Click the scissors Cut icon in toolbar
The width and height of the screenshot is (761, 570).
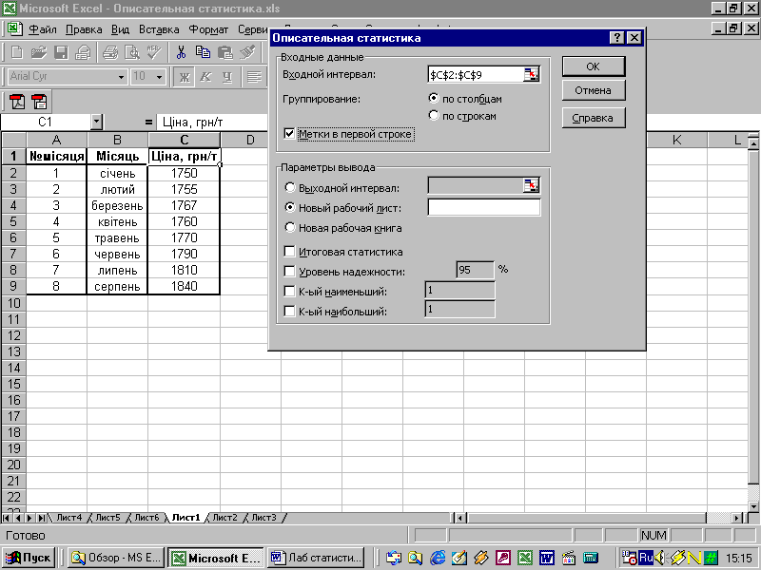click(x=181, y=52)
